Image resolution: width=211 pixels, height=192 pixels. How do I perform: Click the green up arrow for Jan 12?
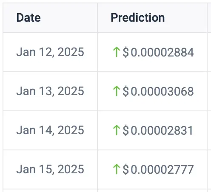pyautogui.click(x=117, y=52)
